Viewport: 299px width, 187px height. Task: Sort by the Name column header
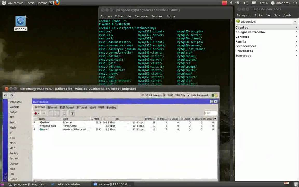point(50,119)
